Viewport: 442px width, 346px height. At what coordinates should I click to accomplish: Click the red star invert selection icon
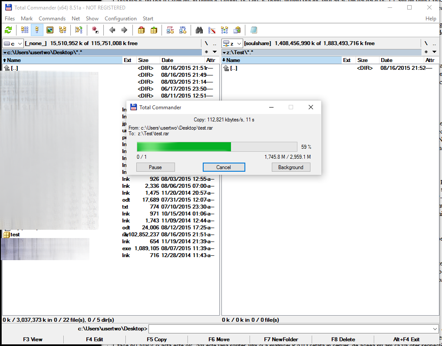95,30
